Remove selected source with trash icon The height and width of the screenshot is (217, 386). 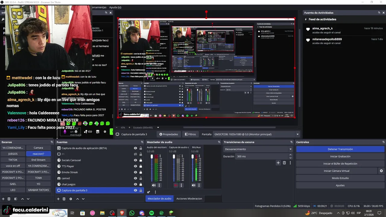(x=64, y=199)
